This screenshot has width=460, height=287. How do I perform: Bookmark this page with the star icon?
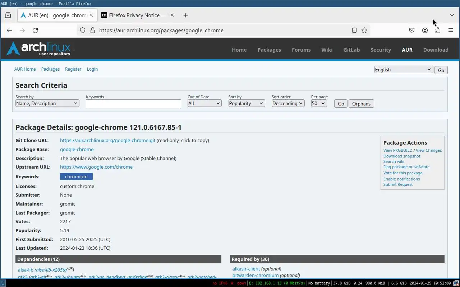[364, 30]
